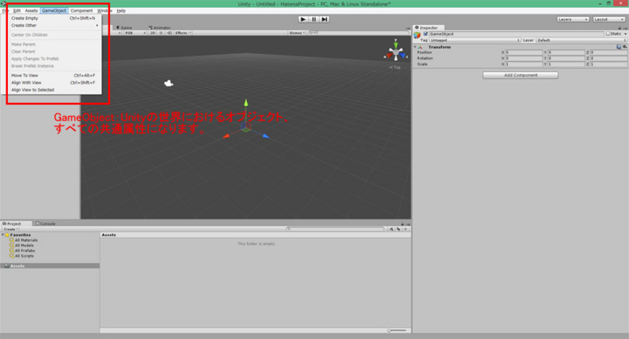Click the Project panel search field

[x=336, y=229]
